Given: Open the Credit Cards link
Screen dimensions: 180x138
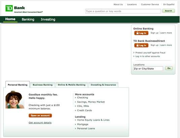Looking at the screenshot, I should [84, 110].
